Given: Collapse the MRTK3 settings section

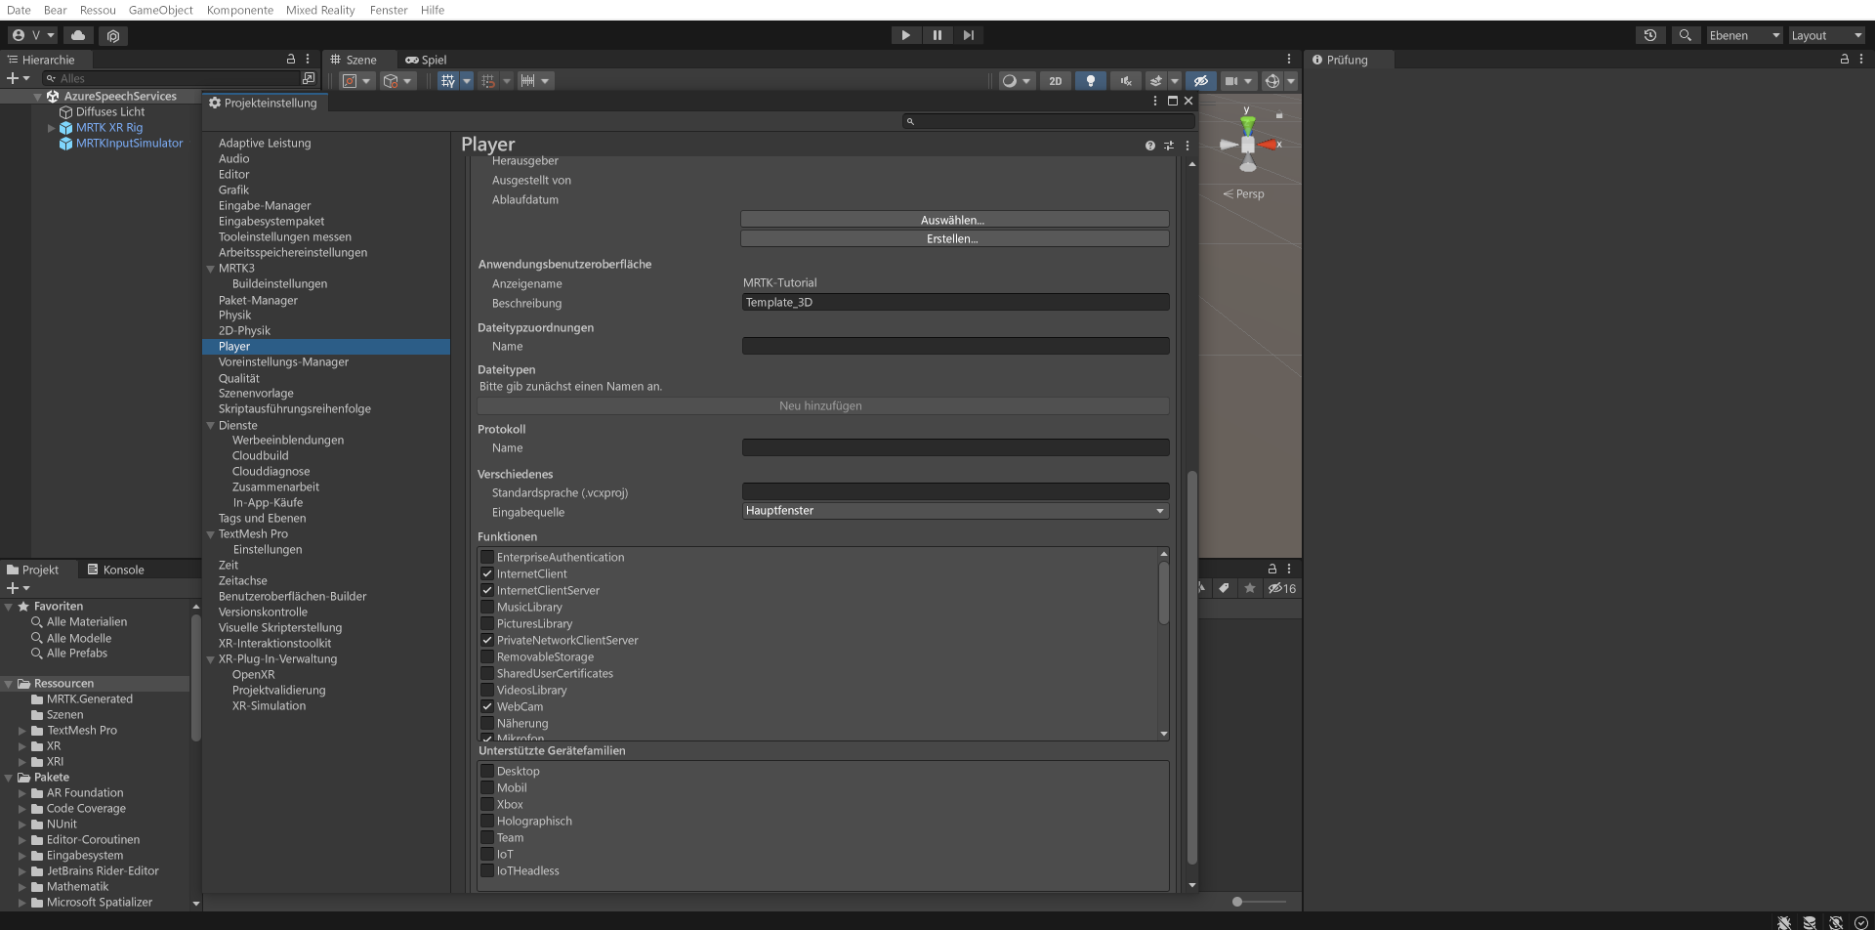Looking at the screenshot, I should [x=211, y=268].
